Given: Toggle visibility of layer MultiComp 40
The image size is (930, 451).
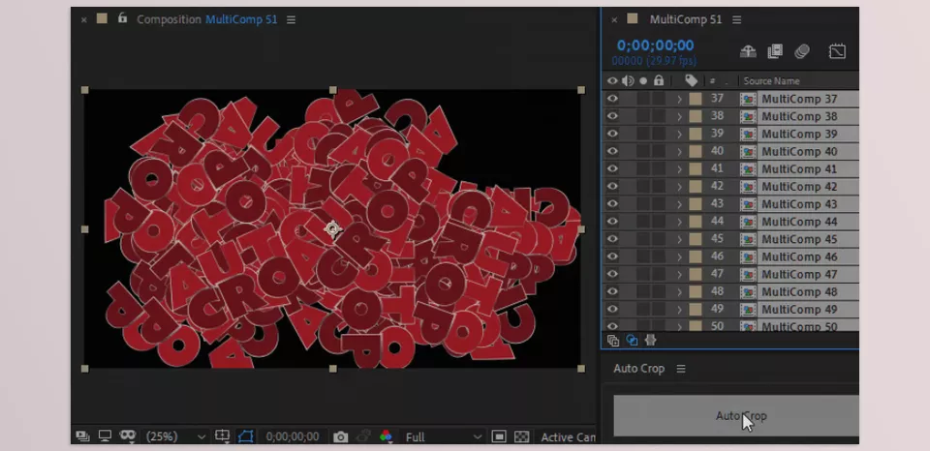Looking at the screenshot, I should (612, 151).
